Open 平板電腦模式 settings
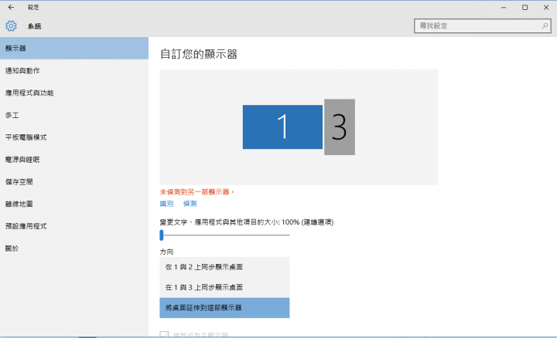Viewport: 557px width, 338px height. pyautogui.click(x=74, y=137)
